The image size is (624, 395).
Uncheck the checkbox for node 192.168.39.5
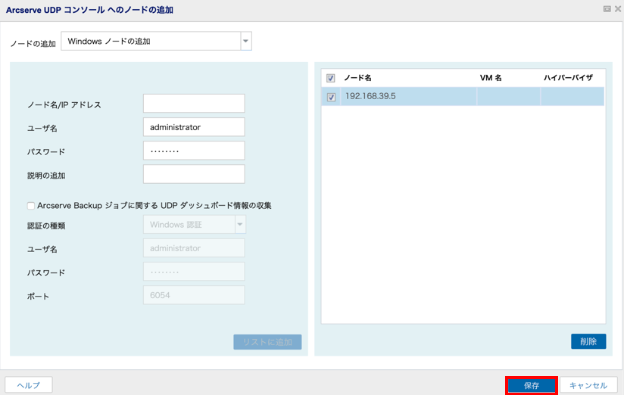tap(331, 97)
